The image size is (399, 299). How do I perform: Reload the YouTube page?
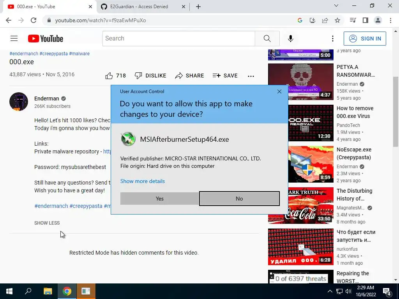click(x=34, y=20)
